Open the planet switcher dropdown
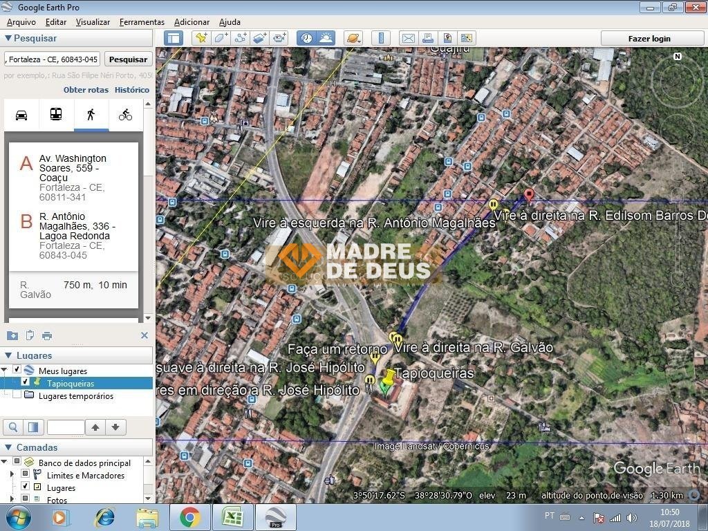This screenshot has height=531, width=708. click(353, 38)
